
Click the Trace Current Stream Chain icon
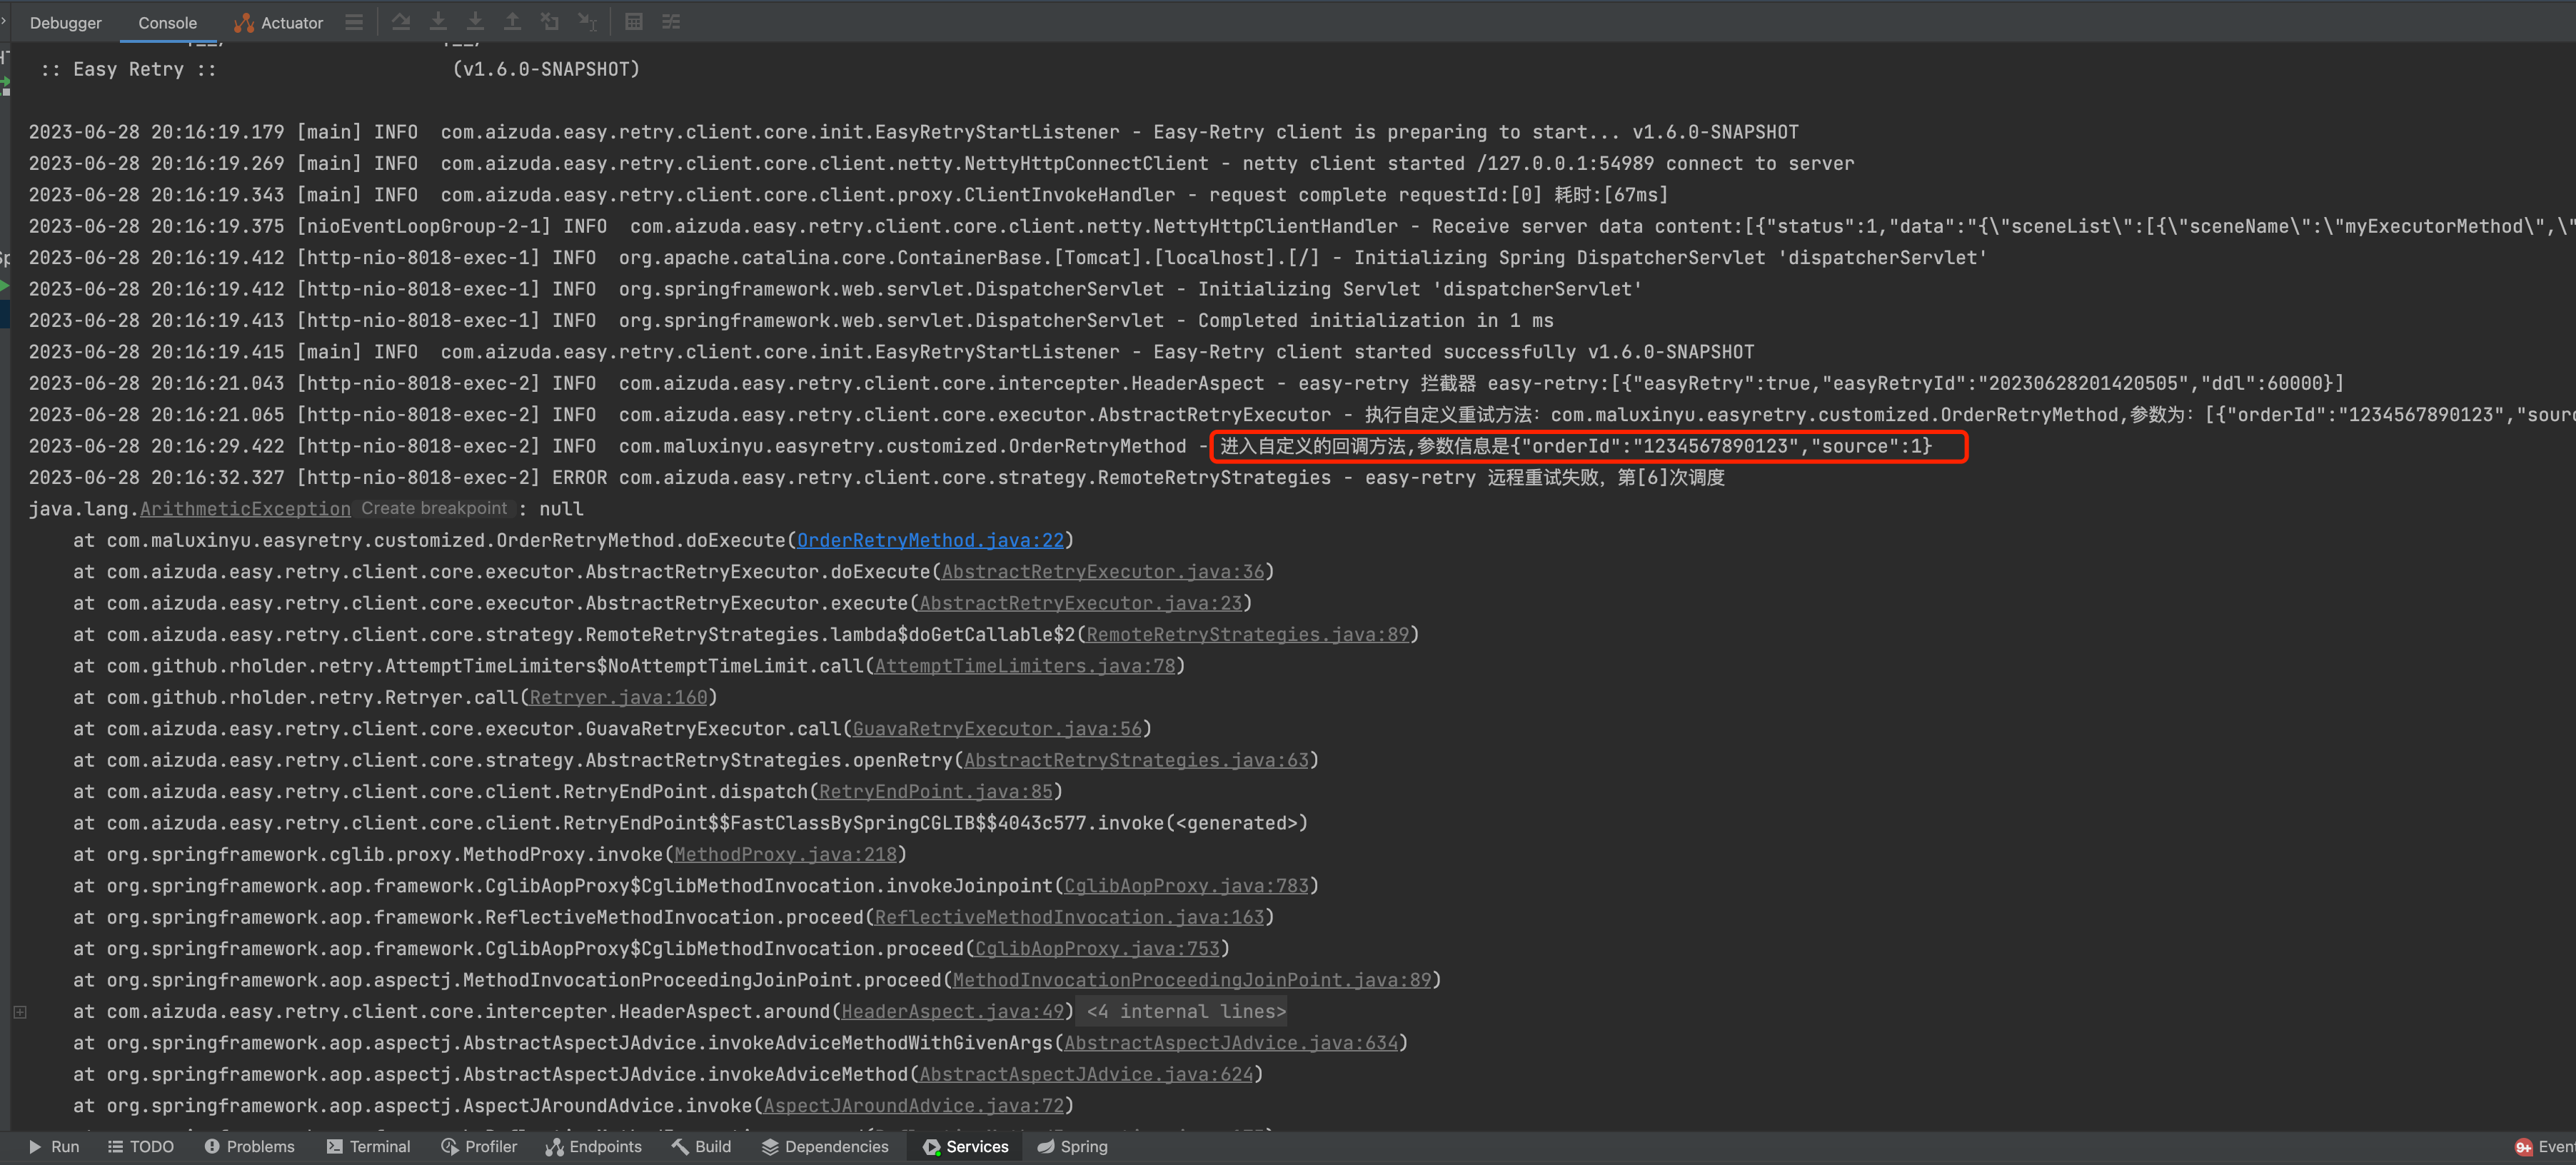click(671, 22)
